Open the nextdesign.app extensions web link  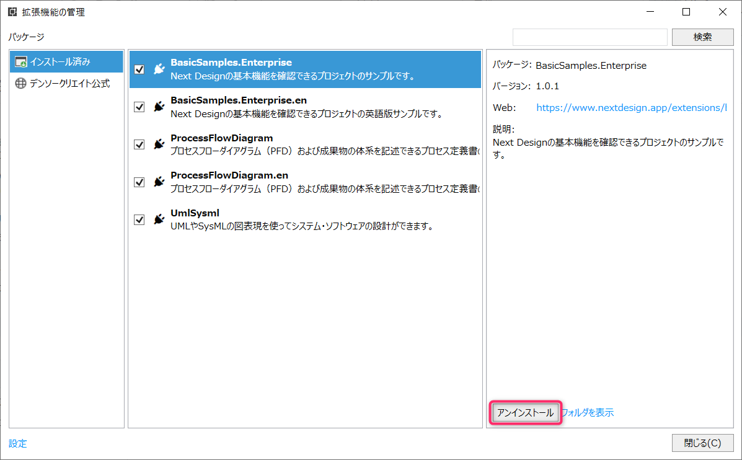coord(631,107)
